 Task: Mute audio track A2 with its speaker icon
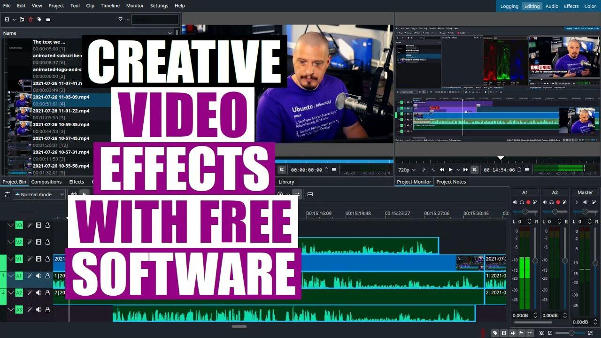click(39, 293)
